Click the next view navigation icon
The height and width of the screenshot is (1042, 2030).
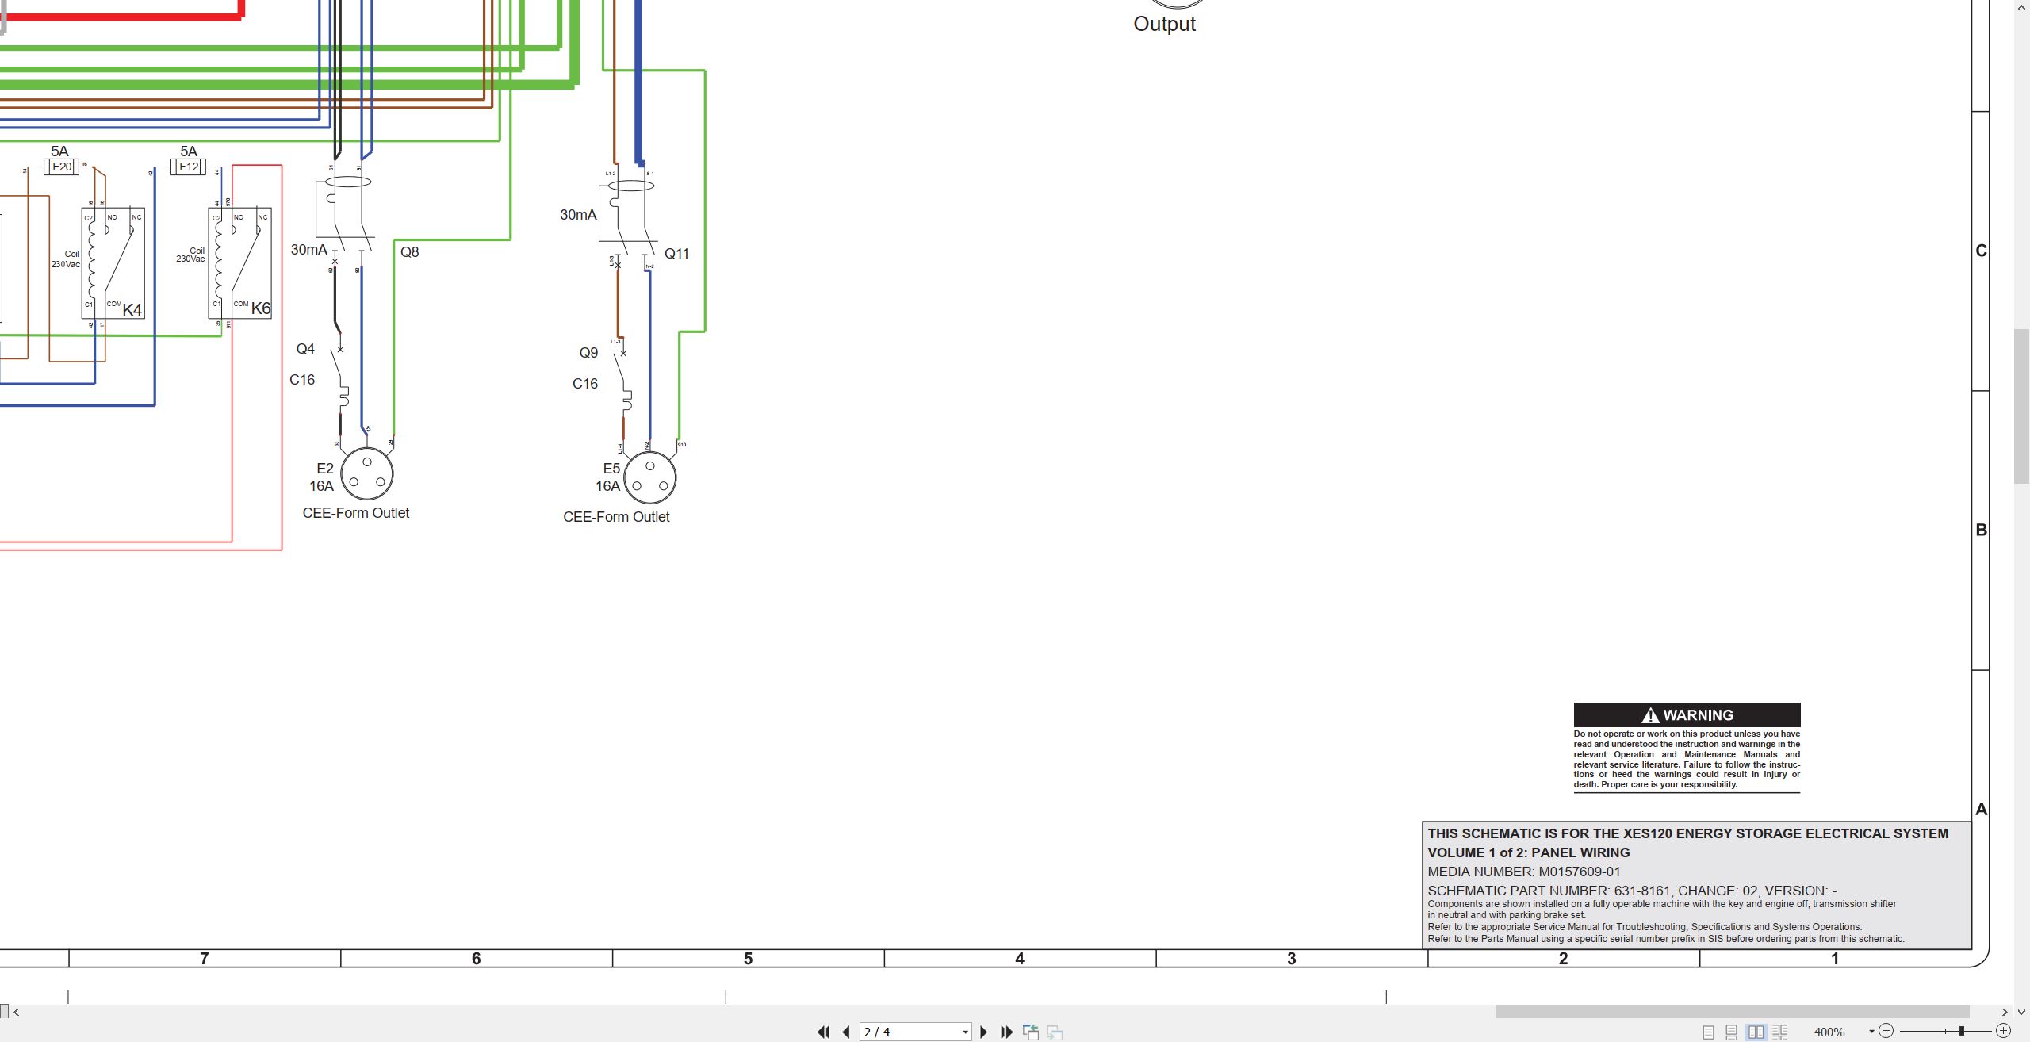[1055, 1032]
